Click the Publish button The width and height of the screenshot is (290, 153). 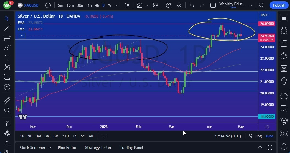279,5
